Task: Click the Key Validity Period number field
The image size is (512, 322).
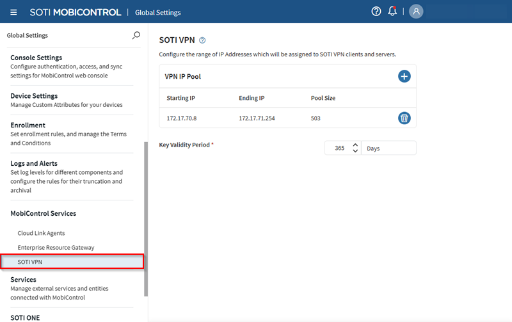Action: pos(339,149)
